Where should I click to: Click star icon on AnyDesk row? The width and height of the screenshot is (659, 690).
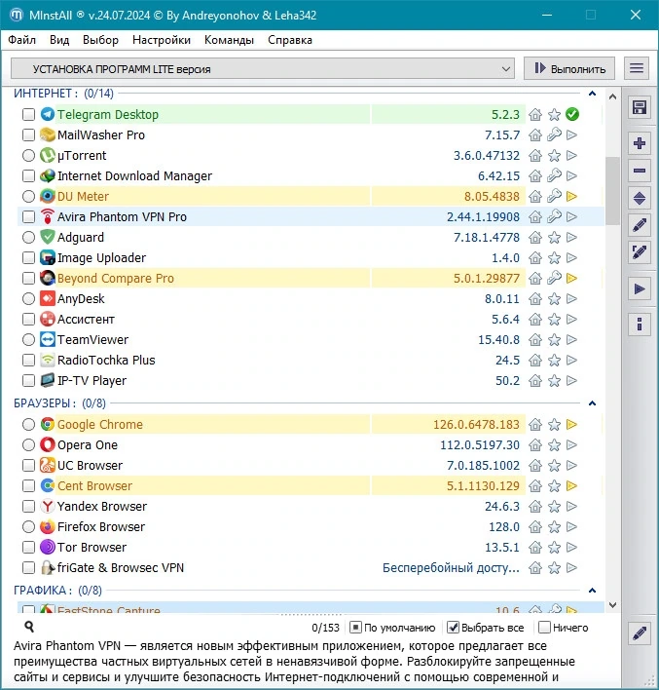pos(554,299)
